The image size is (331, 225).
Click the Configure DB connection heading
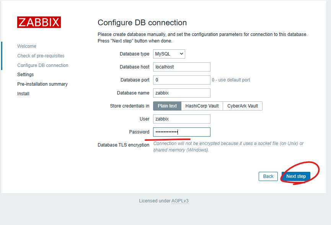point(142,23)
